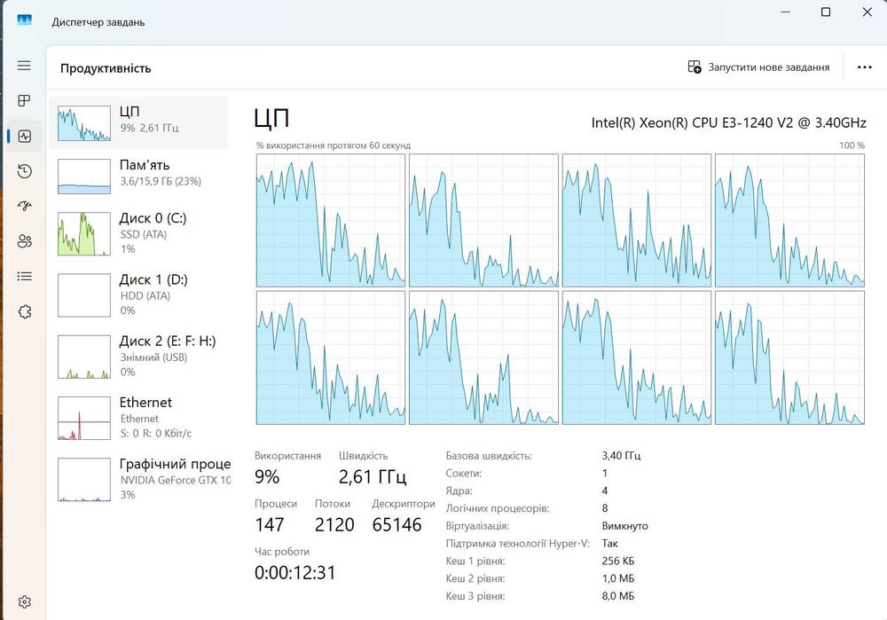Select Диск 1 (D:) item
The height and width of the screenshot is (620, 887).
coord(138,295)
